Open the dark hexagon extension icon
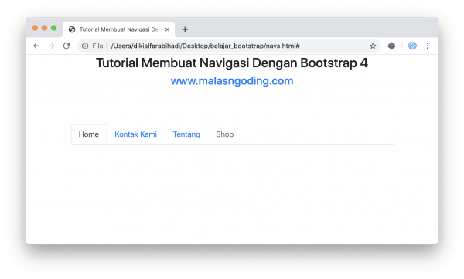 point(391,46)
